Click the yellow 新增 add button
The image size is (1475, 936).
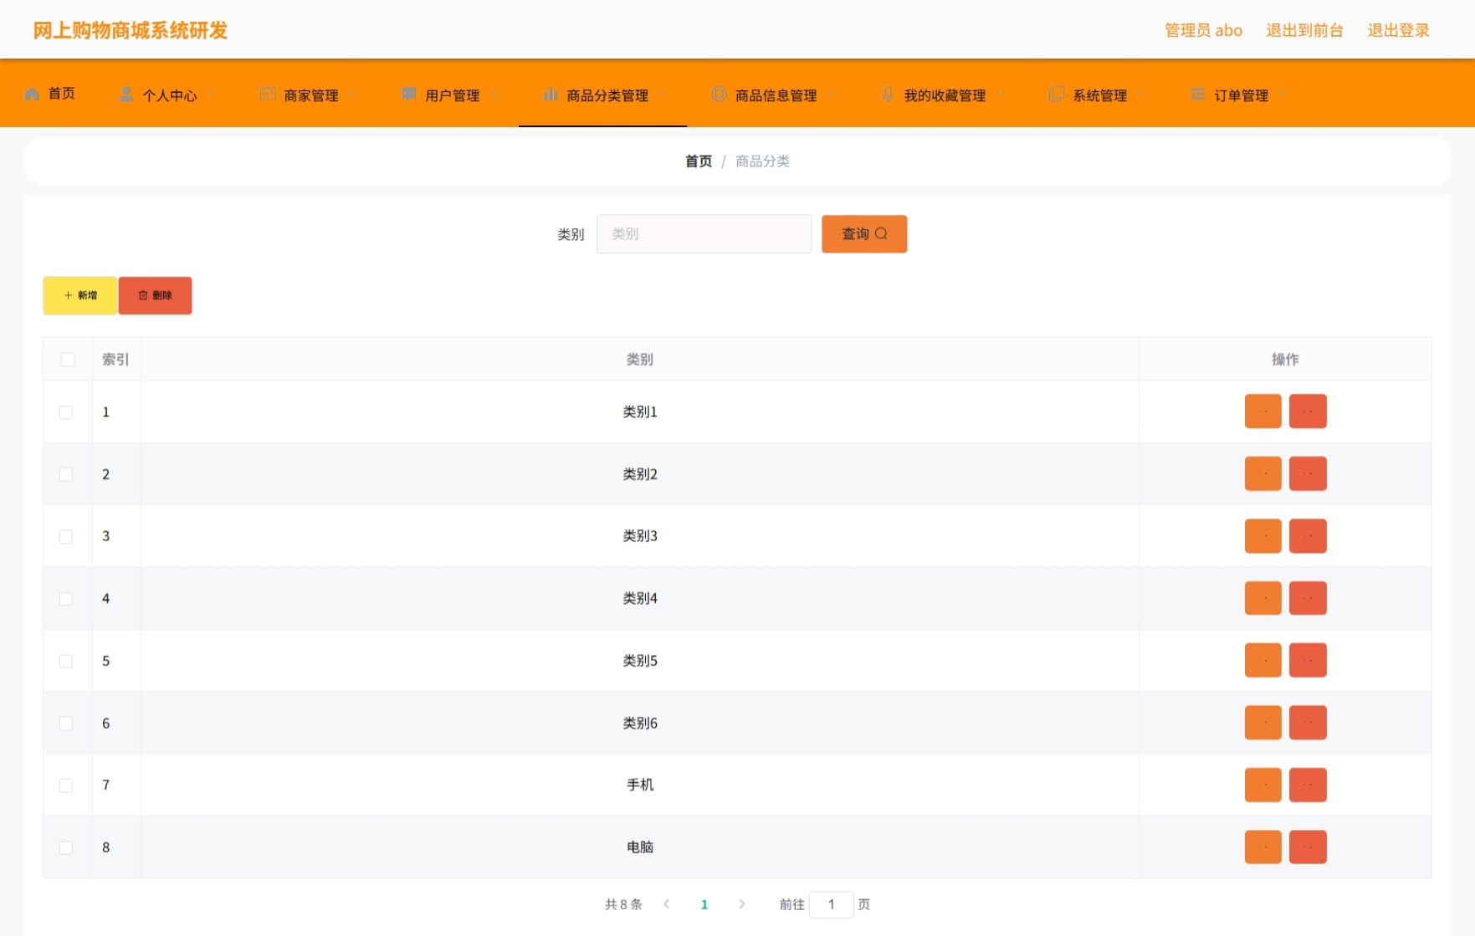[x=80, y=295]
